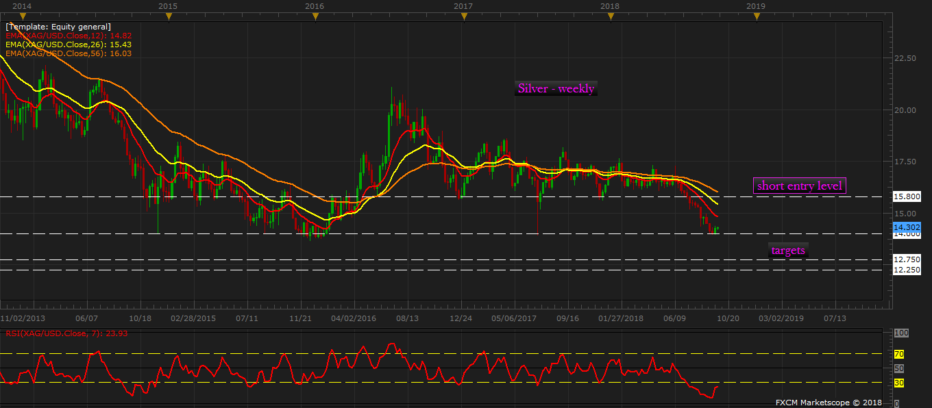Click the 2019 year marker triangle
This screenshot has width=932, height=408.
[x=757, y=16]
